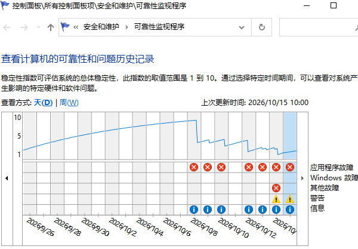
Task: Click the search box in the control panel
Action: [319, 27]
